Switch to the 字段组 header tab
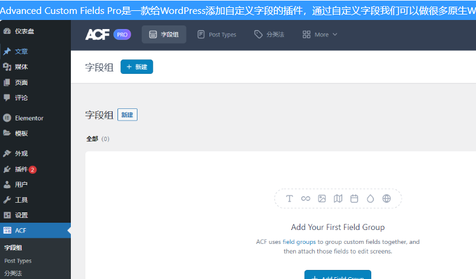The height and width of the screenshot is (279, 476). coord(164,34)
